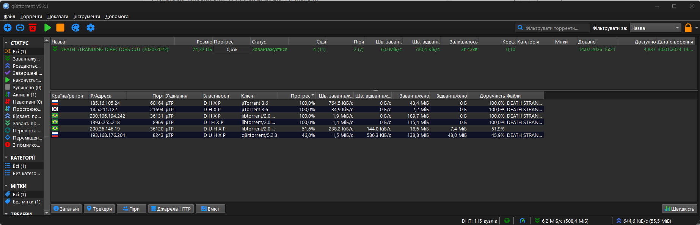Switch to the Трекери tab
The image size is (700, 225).
(x=99, y=209)
